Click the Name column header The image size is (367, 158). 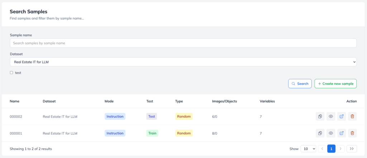pyautogui.click(x=14, y=101)
